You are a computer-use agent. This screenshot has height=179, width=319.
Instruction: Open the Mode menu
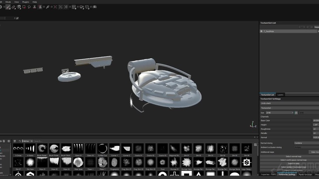tap(8, 2)
